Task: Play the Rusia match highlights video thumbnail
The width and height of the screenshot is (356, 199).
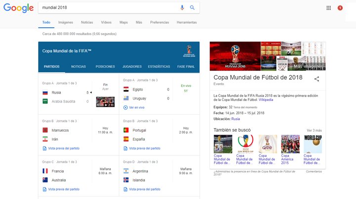Action: [x=105, y=102]
